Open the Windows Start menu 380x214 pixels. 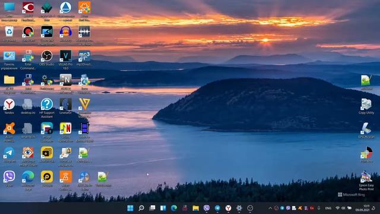coord(130,208)
